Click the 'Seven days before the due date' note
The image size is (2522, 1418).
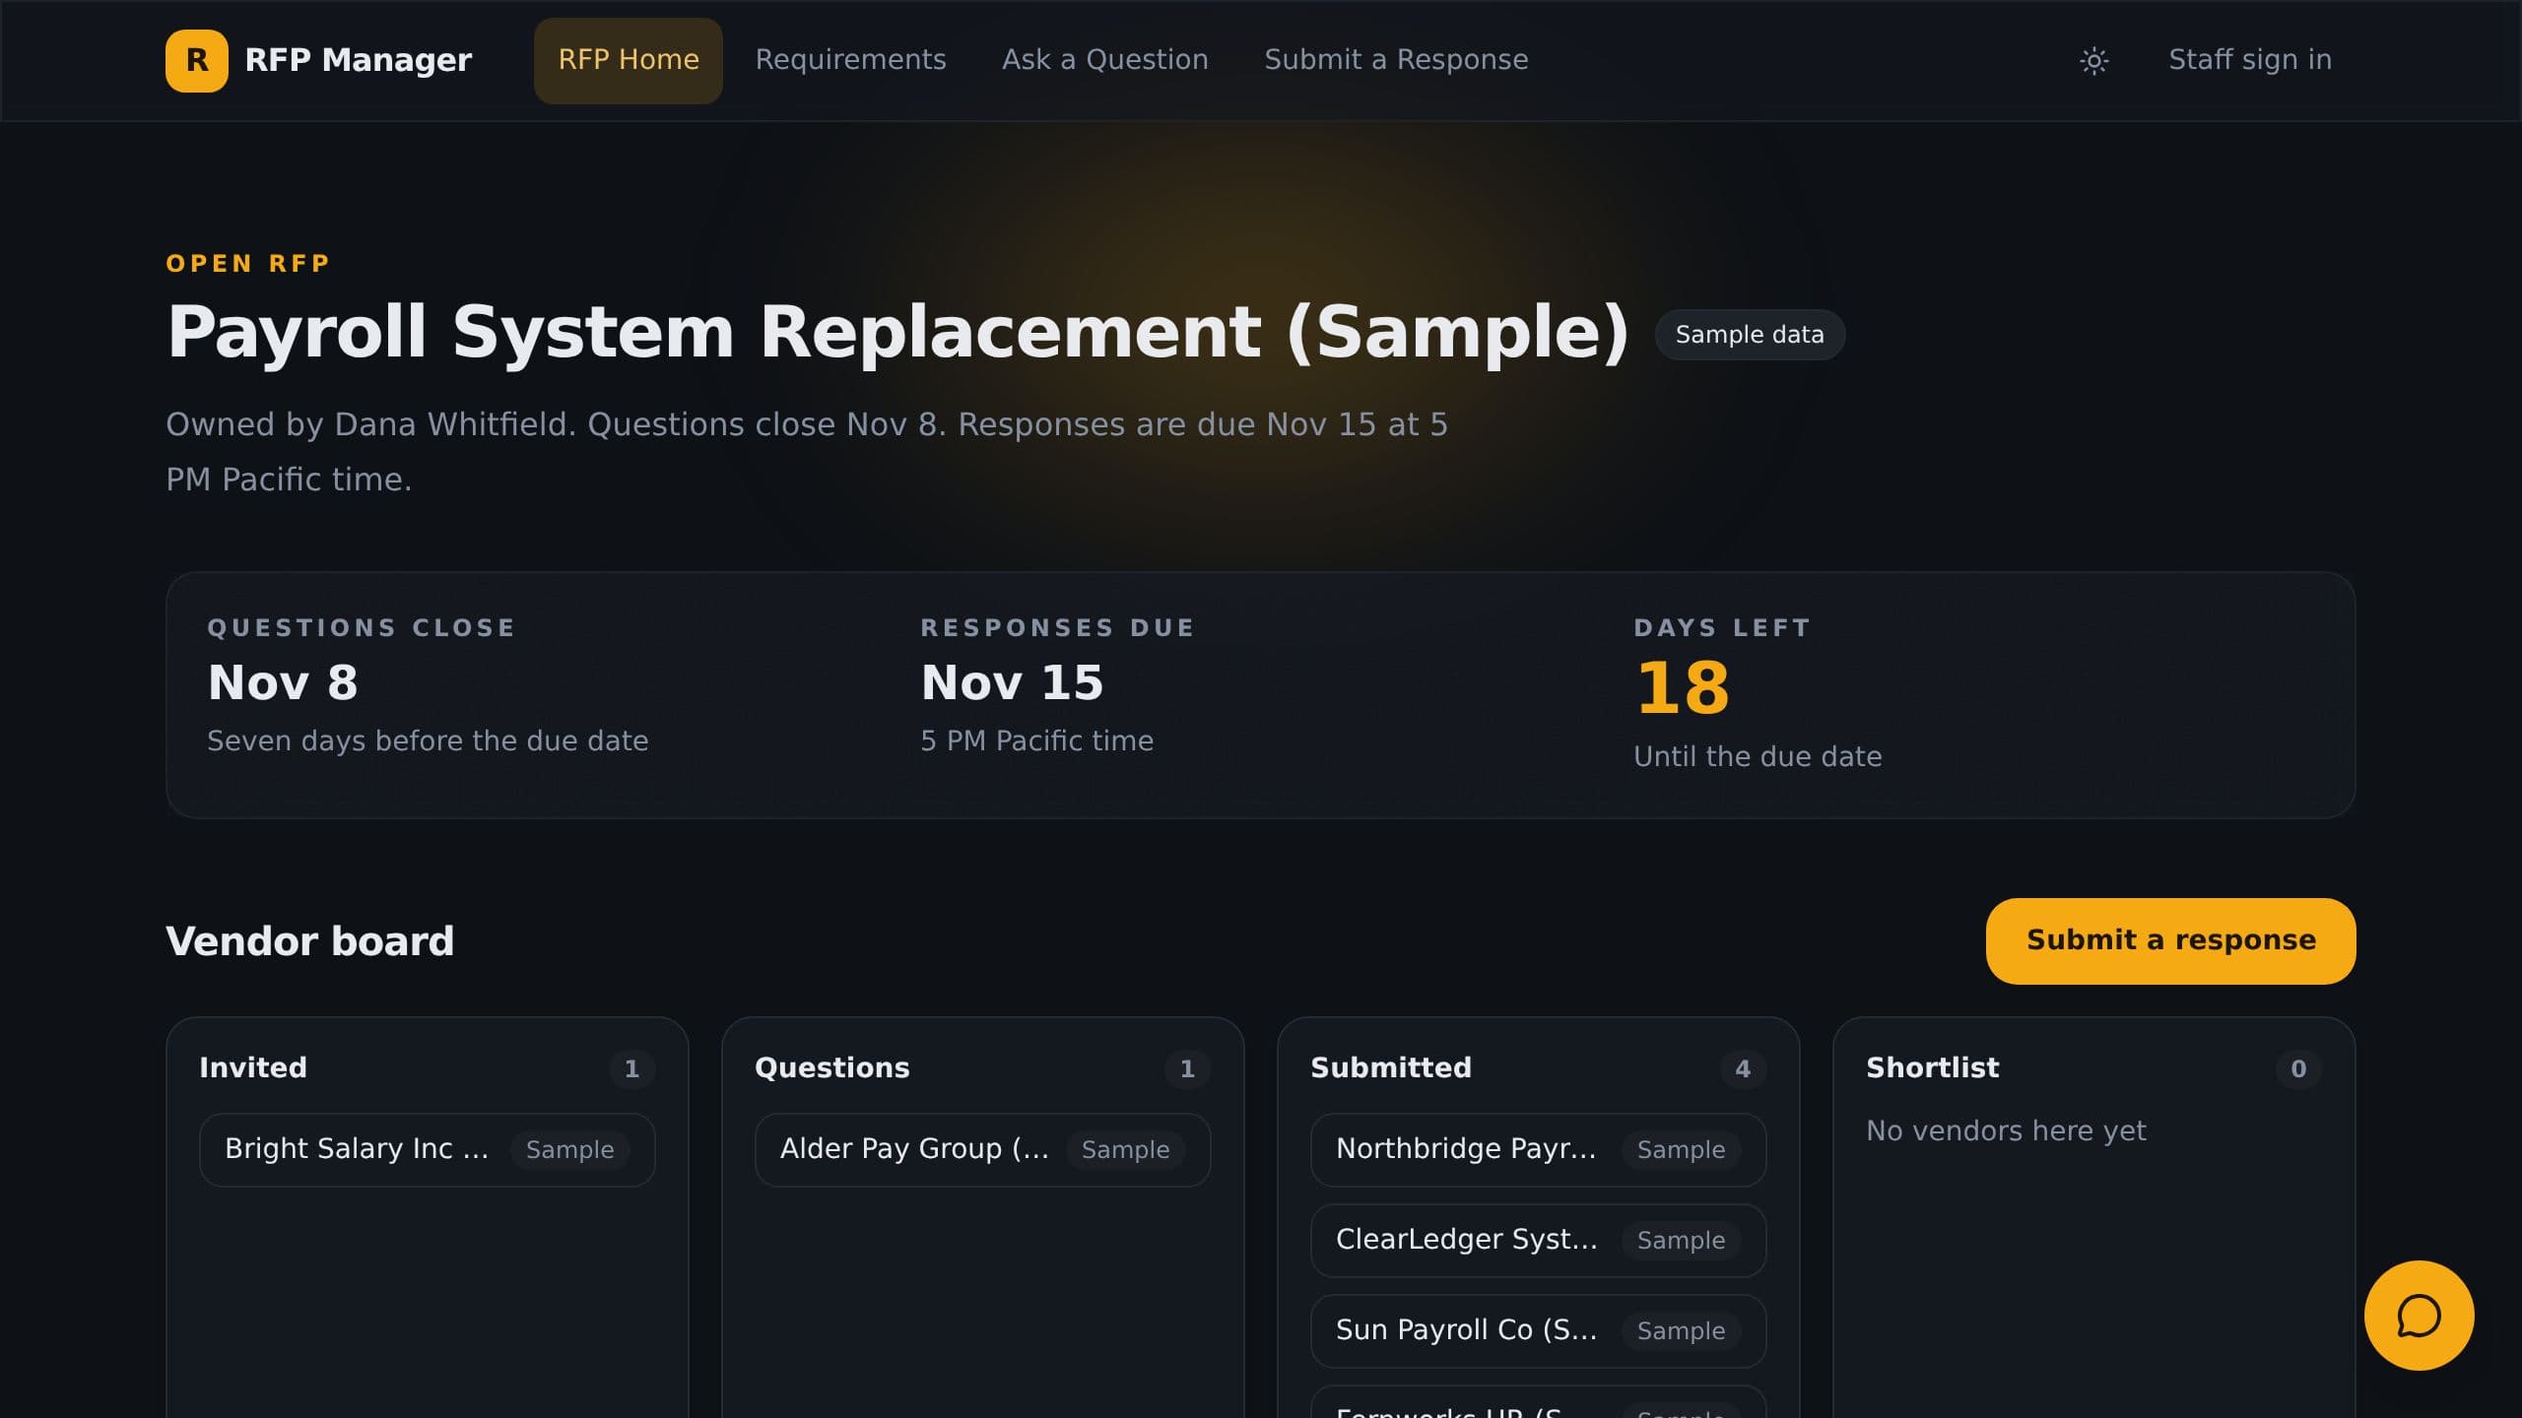tap(428, 741)
